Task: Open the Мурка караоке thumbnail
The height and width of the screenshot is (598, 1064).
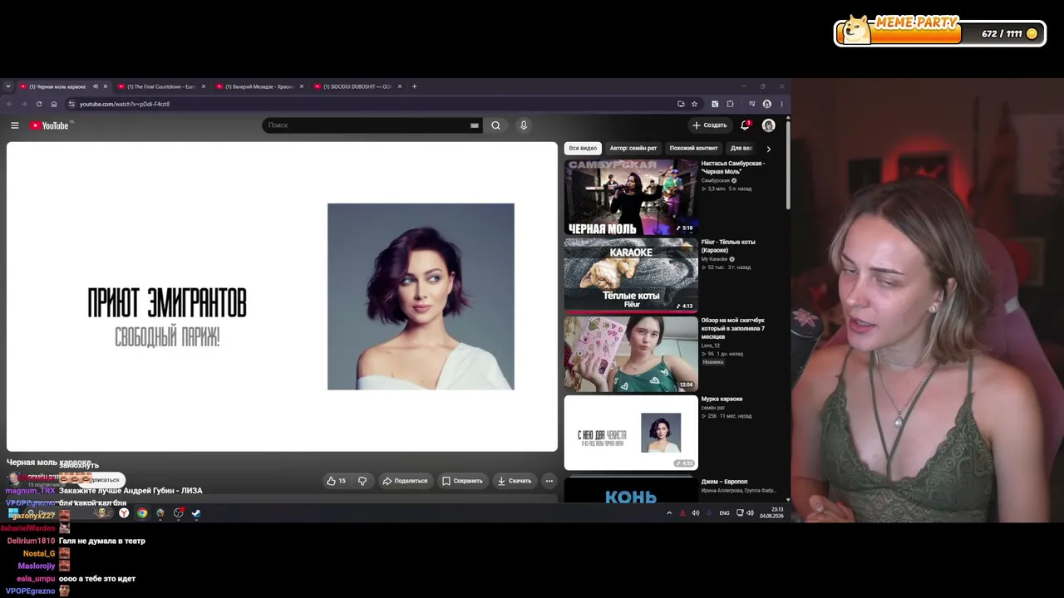Action: point(631,433)
